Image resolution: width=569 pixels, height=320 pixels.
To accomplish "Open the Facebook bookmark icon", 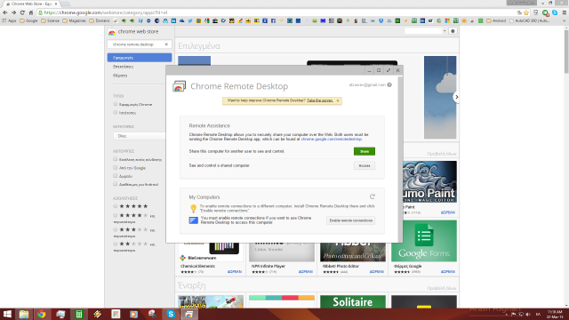I will pos(273,20).
